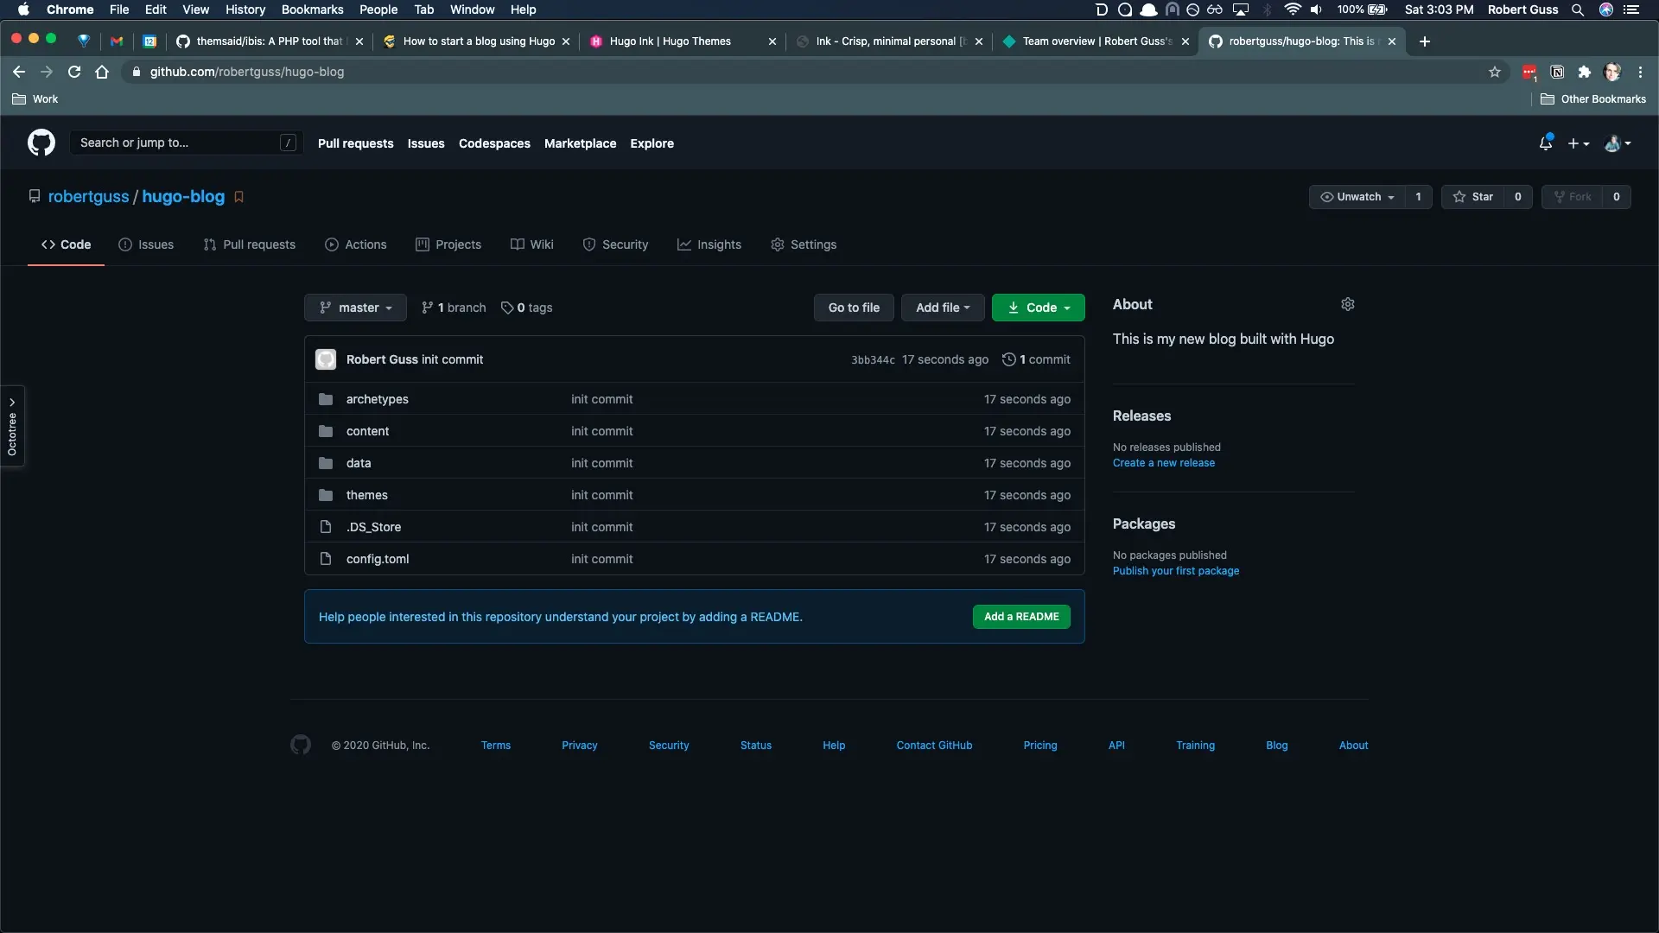1659x933 pixels.
Task: Click the notifications bell icon
Action: 1545,143
